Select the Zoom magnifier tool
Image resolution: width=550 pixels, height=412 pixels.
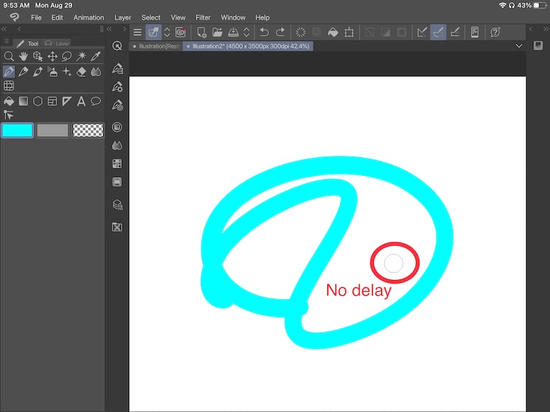point(9,56)
